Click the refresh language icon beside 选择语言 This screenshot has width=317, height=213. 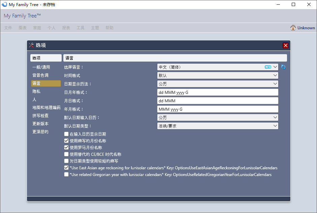283,67
